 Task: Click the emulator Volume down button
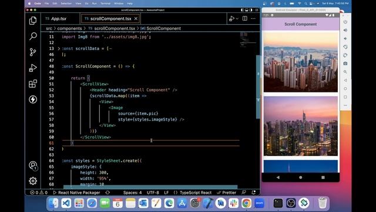pos(345,38)
